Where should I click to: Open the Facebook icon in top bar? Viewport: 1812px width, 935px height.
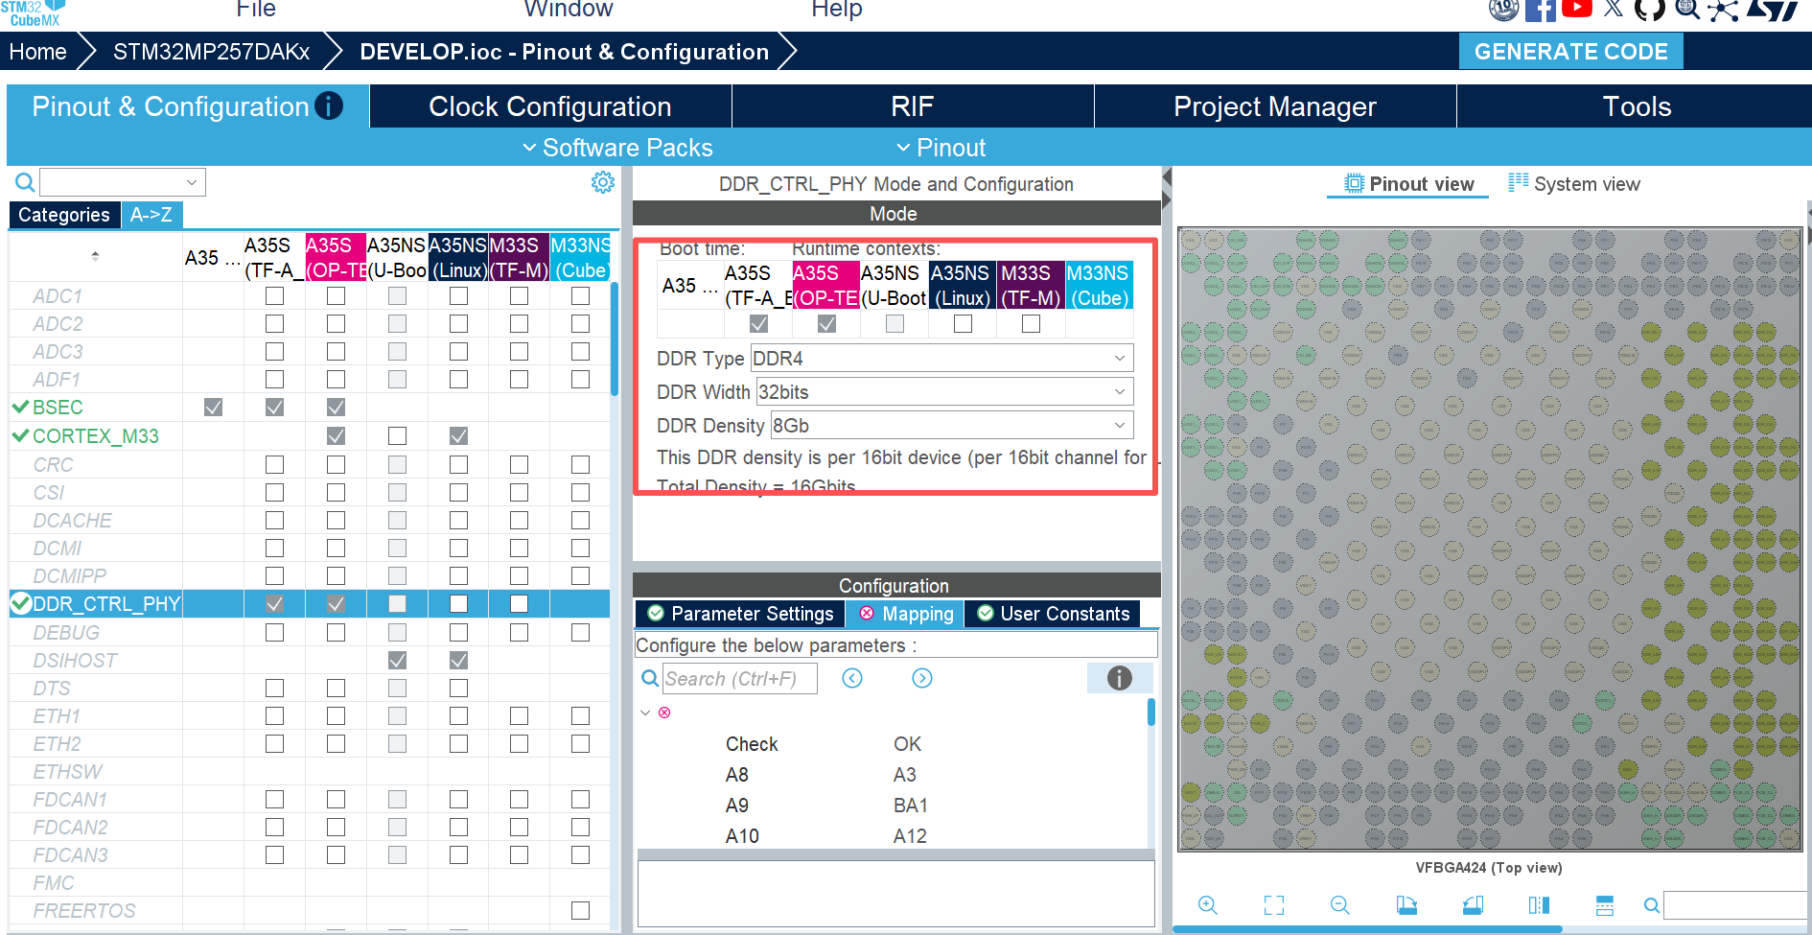click(x=1540, y=11)
